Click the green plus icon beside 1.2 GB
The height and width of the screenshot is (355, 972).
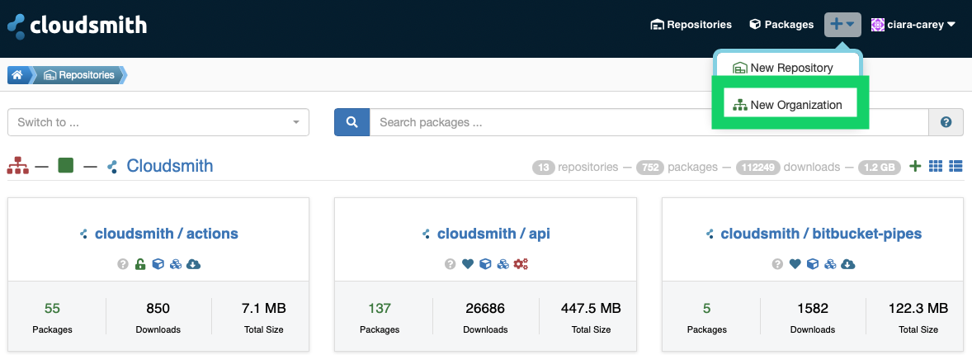[915, 167]
